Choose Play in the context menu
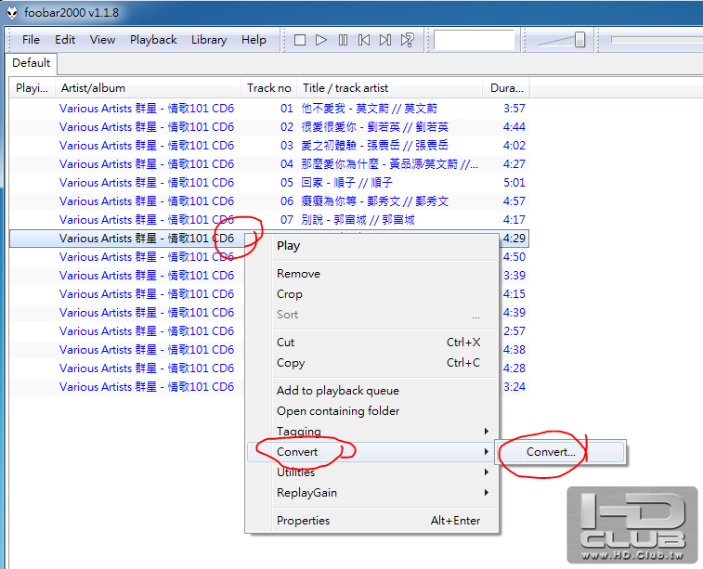The height and width of the screenshot is (569, 703). 372,246
